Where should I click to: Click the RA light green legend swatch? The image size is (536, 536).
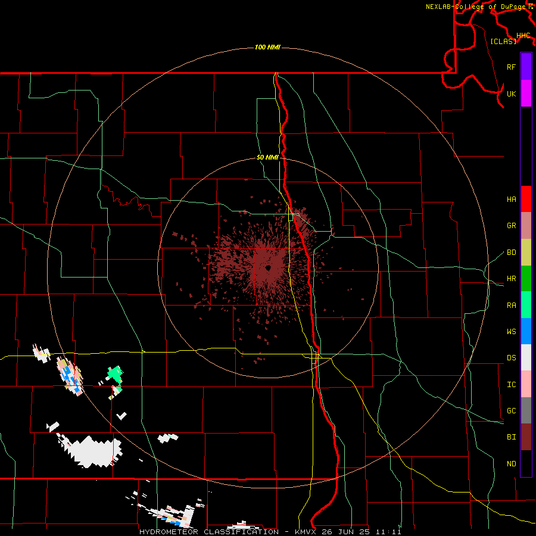coord(526,305)
